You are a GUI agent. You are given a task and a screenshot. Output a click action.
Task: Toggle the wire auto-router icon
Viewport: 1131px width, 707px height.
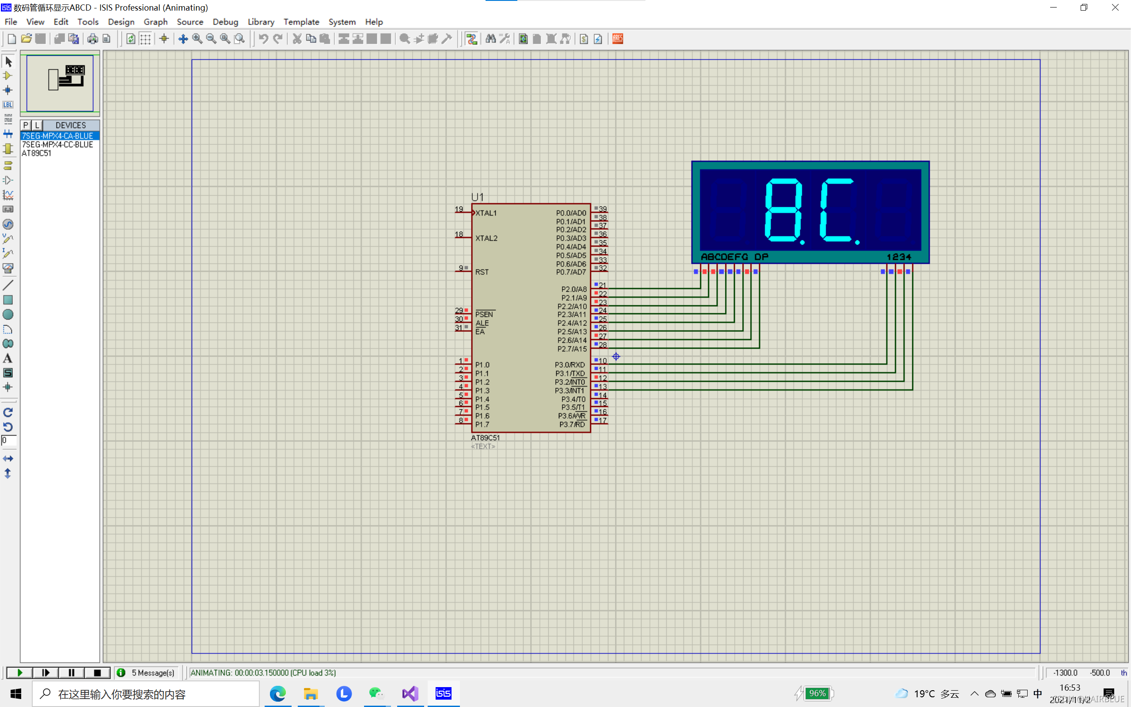click(x=471, y=39)
